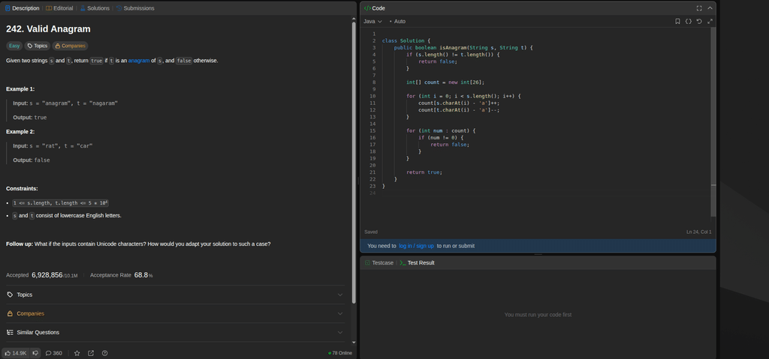Click the Test Result terminal icon
The image size is (769, 359).
click(x=403, y=263)
